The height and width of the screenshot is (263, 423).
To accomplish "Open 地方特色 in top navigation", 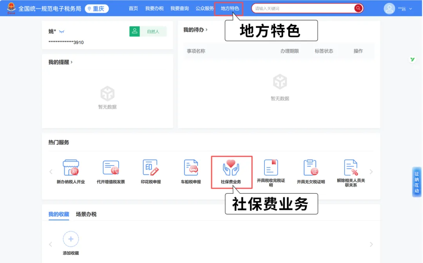I will (x=230, y=9).
